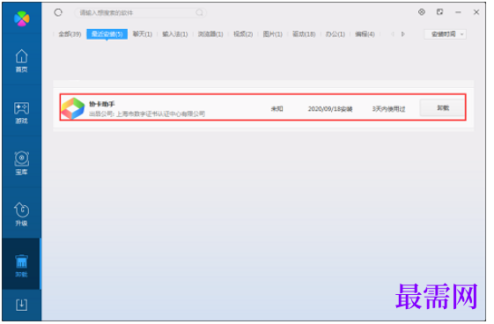Minimize the software manager window
The width and height of the screenshot is (494, 324).
[x=458, y=12]
